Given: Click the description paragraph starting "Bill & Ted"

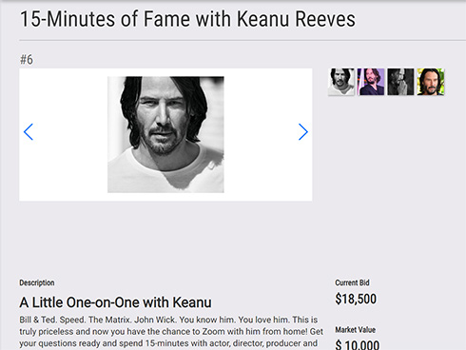Looking at the screenshot, I should click(x=171, y=332).
